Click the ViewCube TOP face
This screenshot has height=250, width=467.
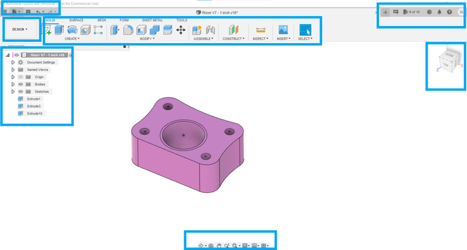coord(446,64)
